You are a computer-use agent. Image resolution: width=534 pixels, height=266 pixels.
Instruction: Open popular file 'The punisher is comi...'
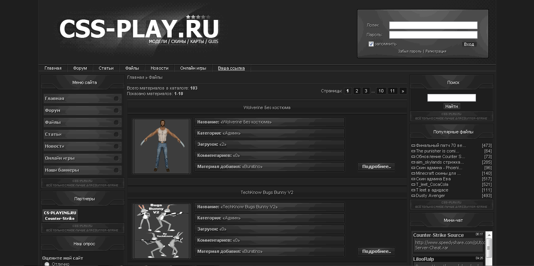[x=437, y=151]
